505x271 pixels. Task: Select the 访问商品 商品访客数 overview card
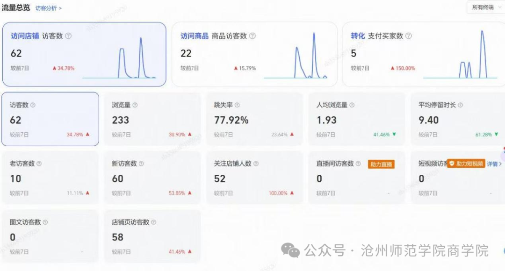254,55
